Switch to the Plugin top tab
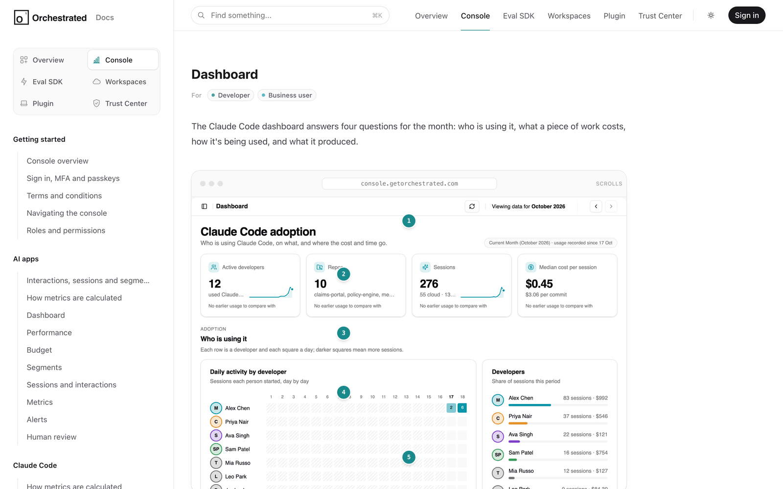 (x=615, y=16)
